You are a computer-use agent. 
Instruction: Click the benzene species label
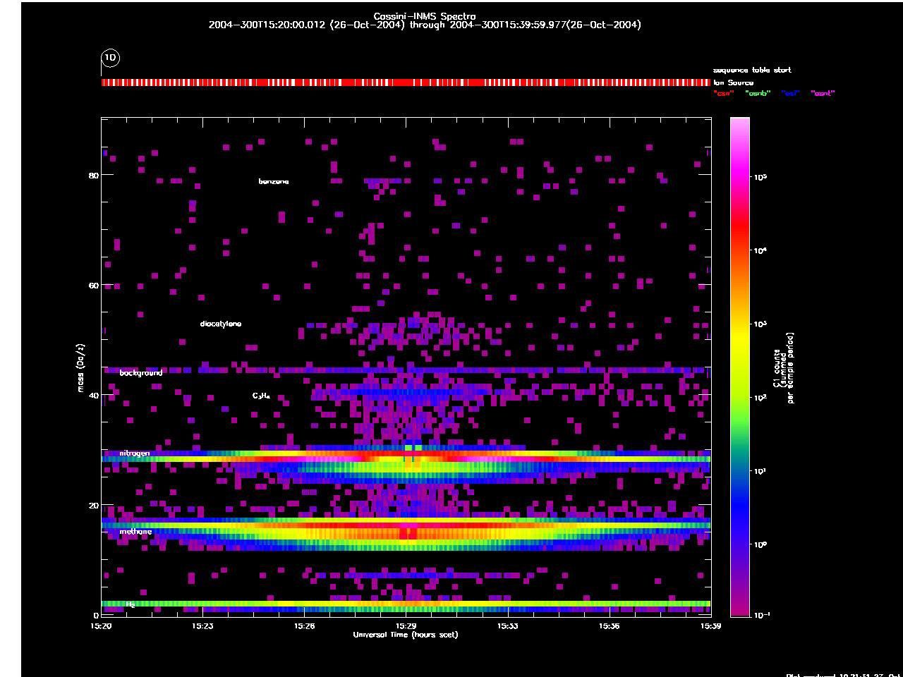point(272,181)
